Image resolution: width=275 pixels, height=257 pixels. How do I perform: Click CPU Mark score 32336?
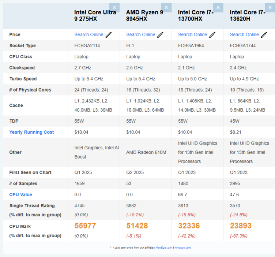(189, 226)
